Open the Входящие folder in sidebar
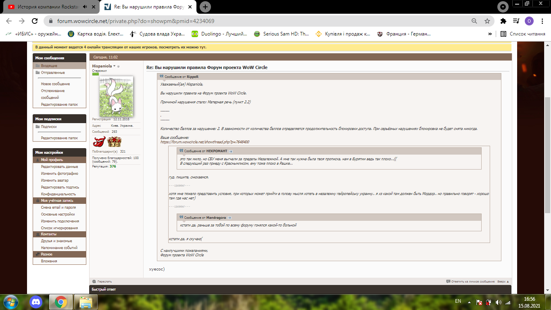Image resolution: width=551 pixels, height=310 pixels. 49,65
